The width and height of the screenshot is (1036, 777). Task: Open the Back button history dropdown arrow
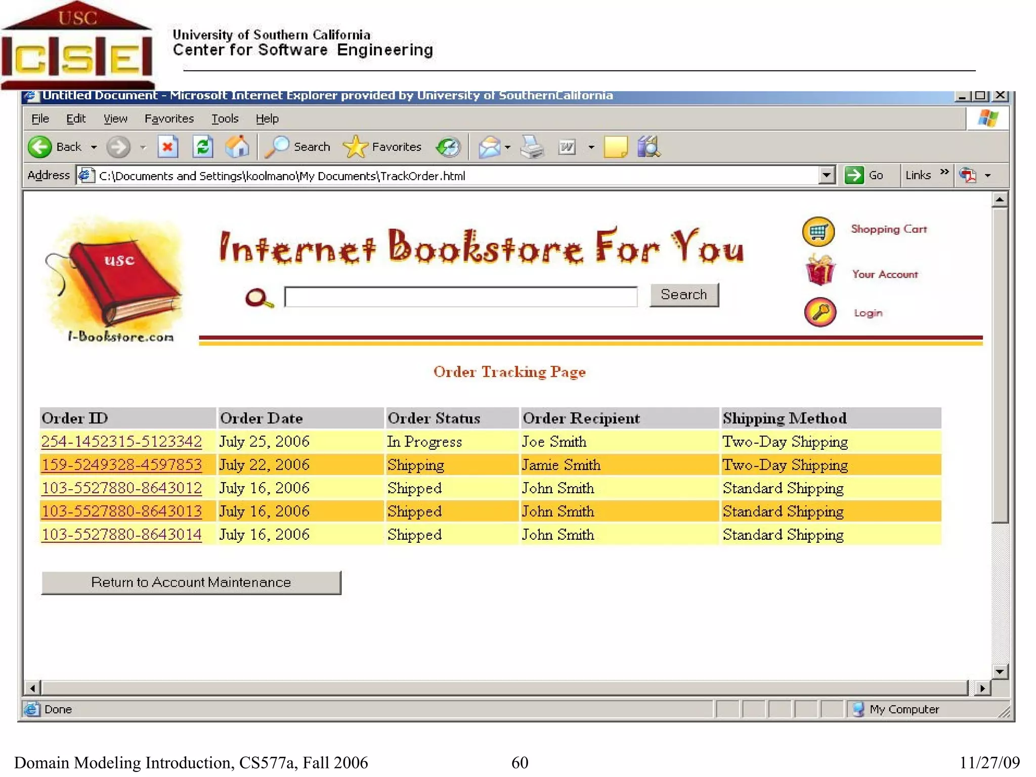94,147
